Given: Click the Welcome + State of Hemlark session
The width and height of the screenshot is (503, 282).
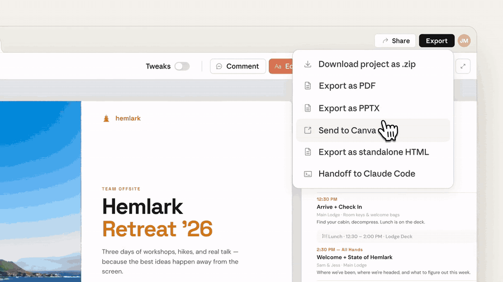Looking at the screenshot, I should 354,257.
